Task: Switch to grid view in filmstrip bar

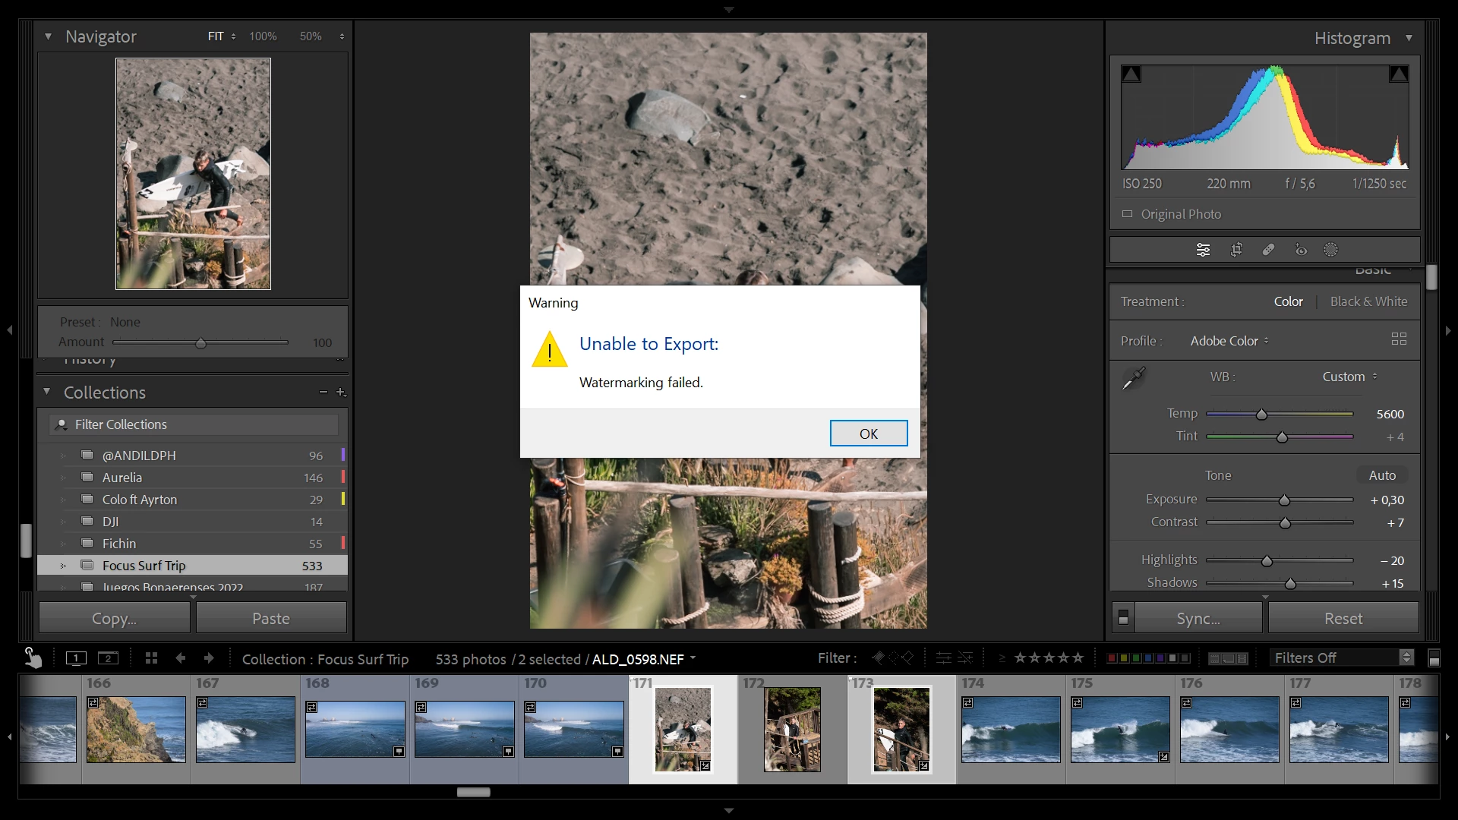Action: coord(151,658)
